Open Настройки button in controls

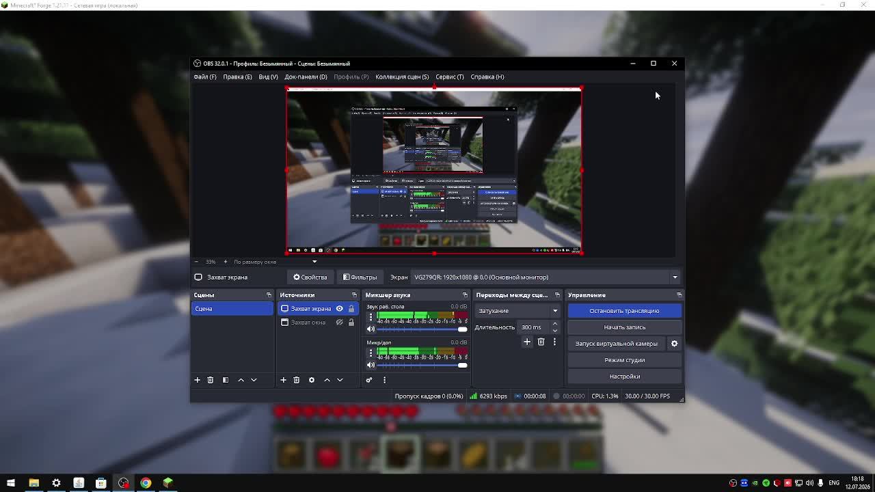[624, 377]
